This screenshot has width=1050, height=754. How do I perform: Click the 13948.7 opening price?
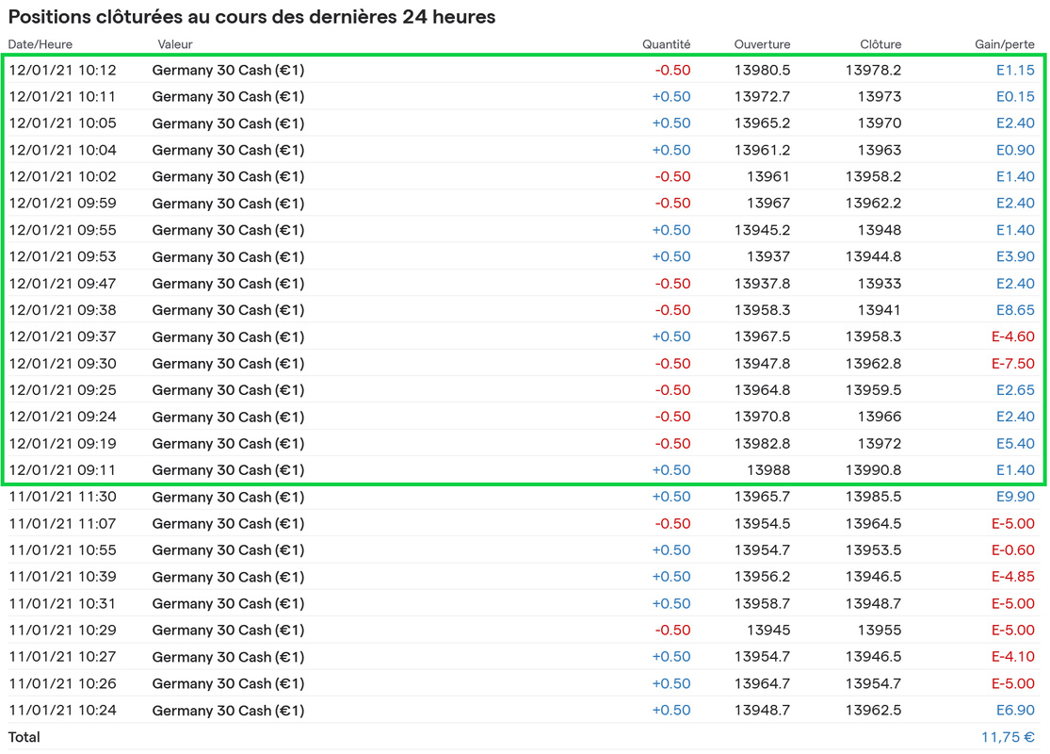click(x=762, y=711)
